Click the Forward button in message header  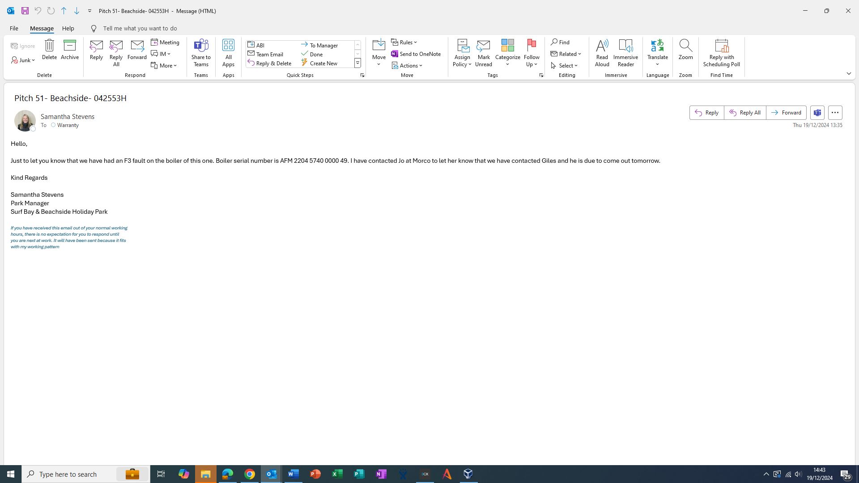point(786,113)
